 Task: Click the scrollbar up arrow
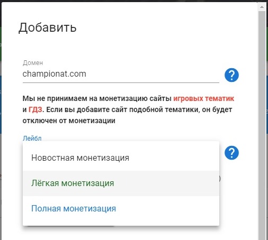click(262, 7)
